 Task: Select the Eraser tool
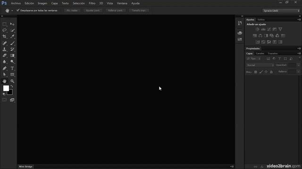4,55
